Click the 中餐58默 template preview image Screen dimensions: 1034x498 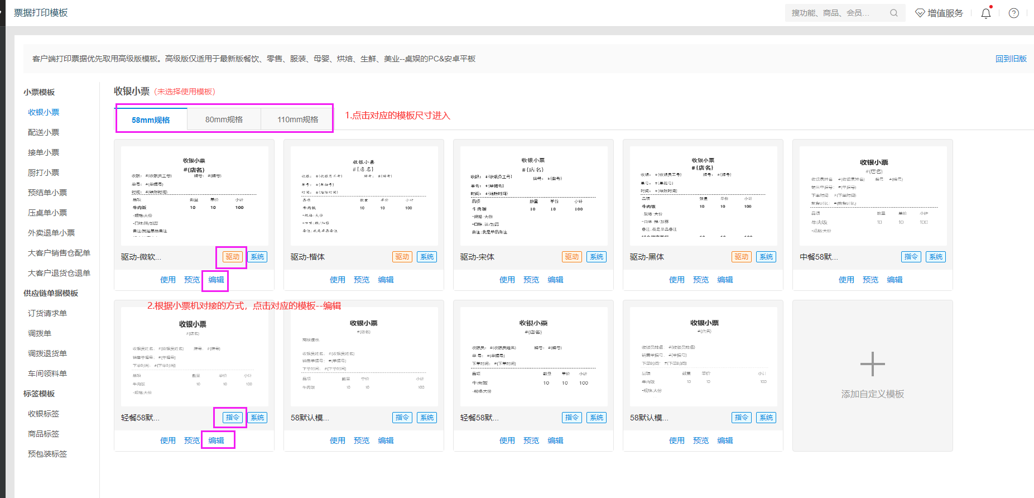click(873, 195)
